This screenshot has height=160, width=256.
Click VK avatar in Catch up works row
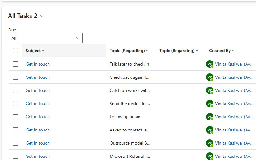pos(209,90)
